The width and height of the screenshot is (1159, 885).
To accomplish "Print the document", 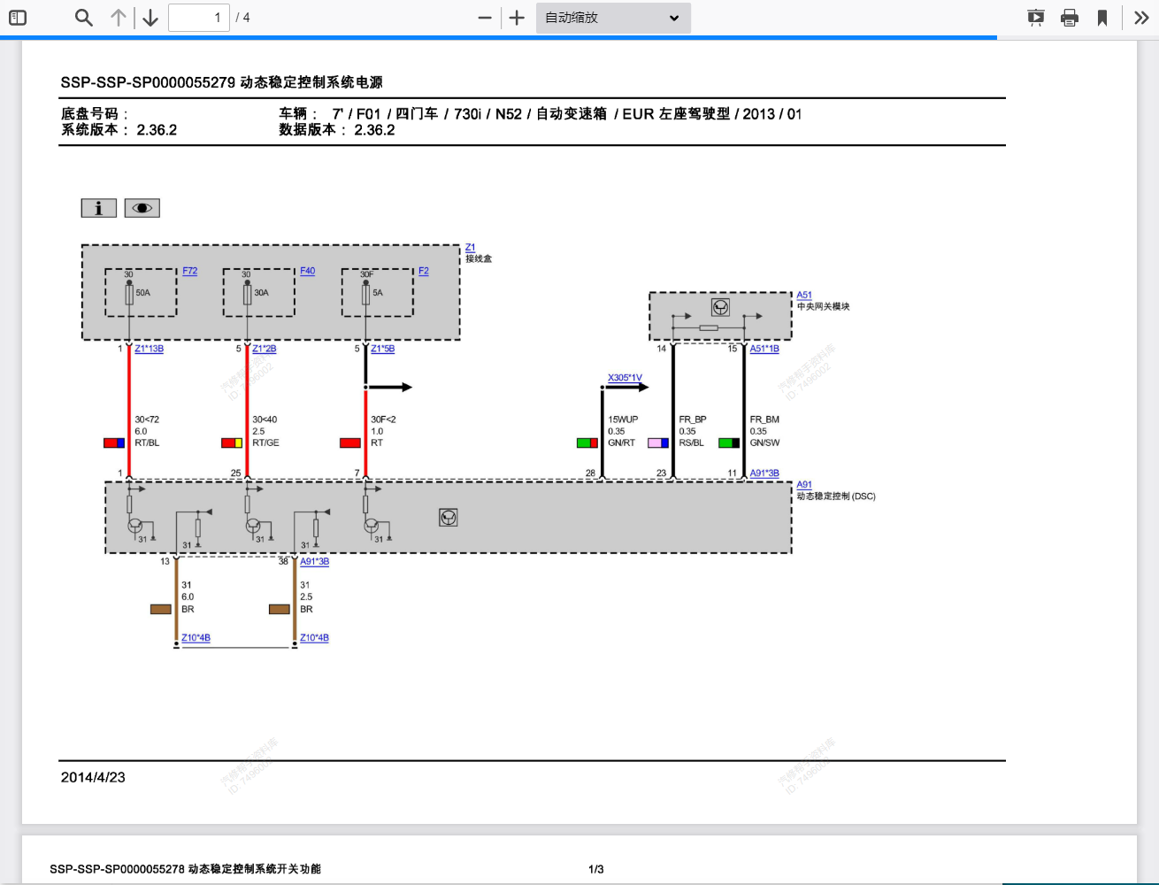I will tap(1070, 18).
